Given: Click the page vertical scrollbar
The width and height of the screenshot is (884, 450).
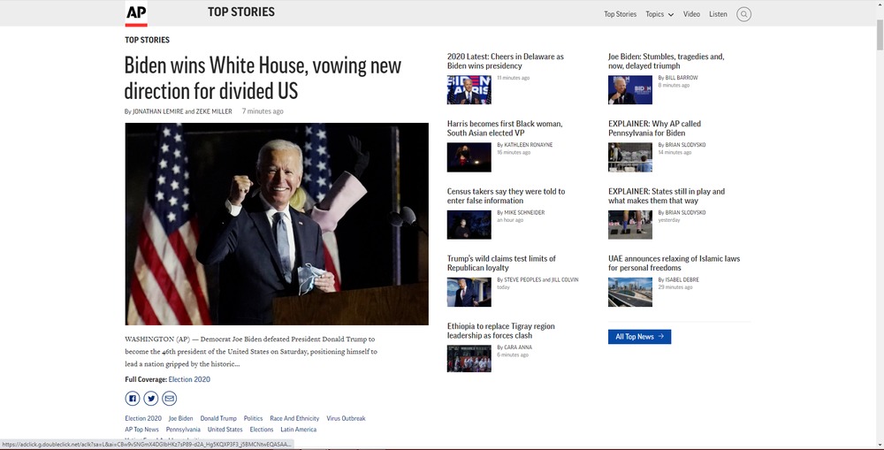Looking at the screenshot, I should pyautogui.click(x=878, y=221).
